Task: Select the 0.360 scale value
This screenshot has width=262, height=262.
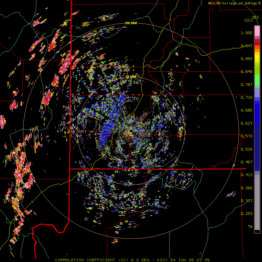Action: pyautogui.click(x=247, y=188)
